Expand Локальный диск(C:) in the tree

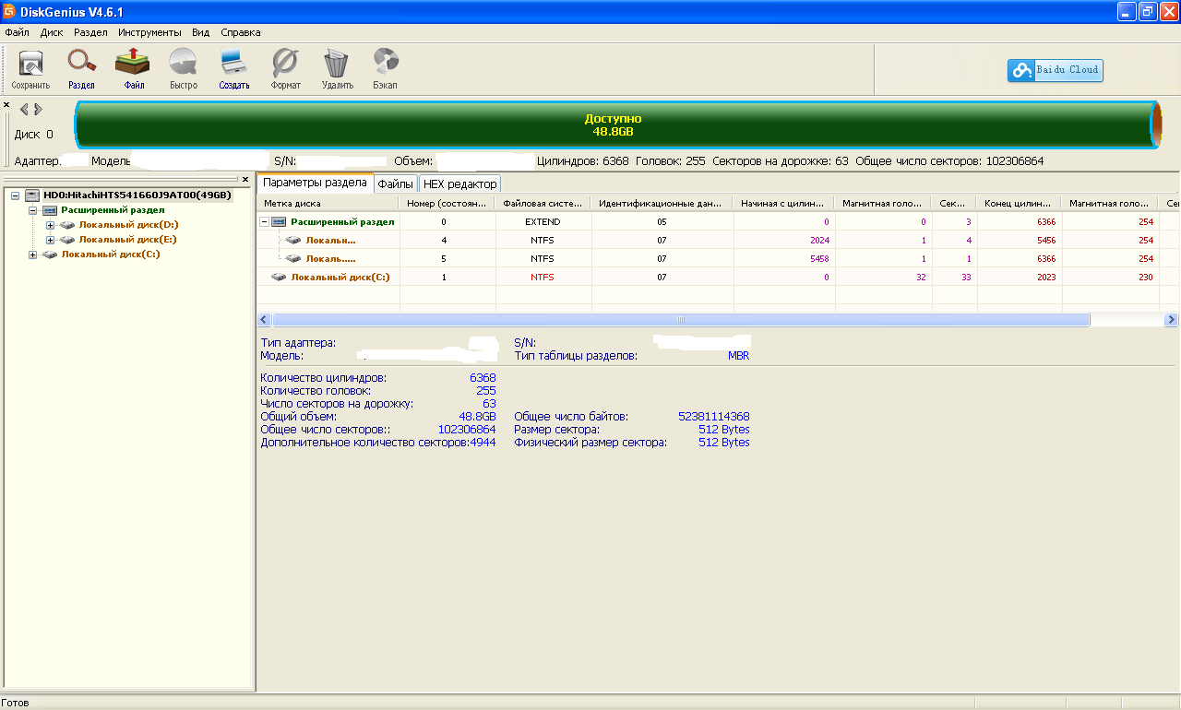point(32,254)
